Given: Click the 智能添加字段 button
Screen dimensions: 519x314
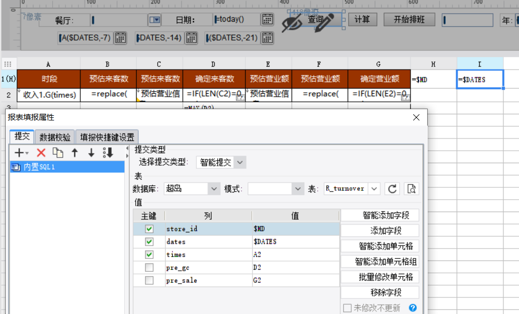Looking at the screenshot, I should coord(380,215).
